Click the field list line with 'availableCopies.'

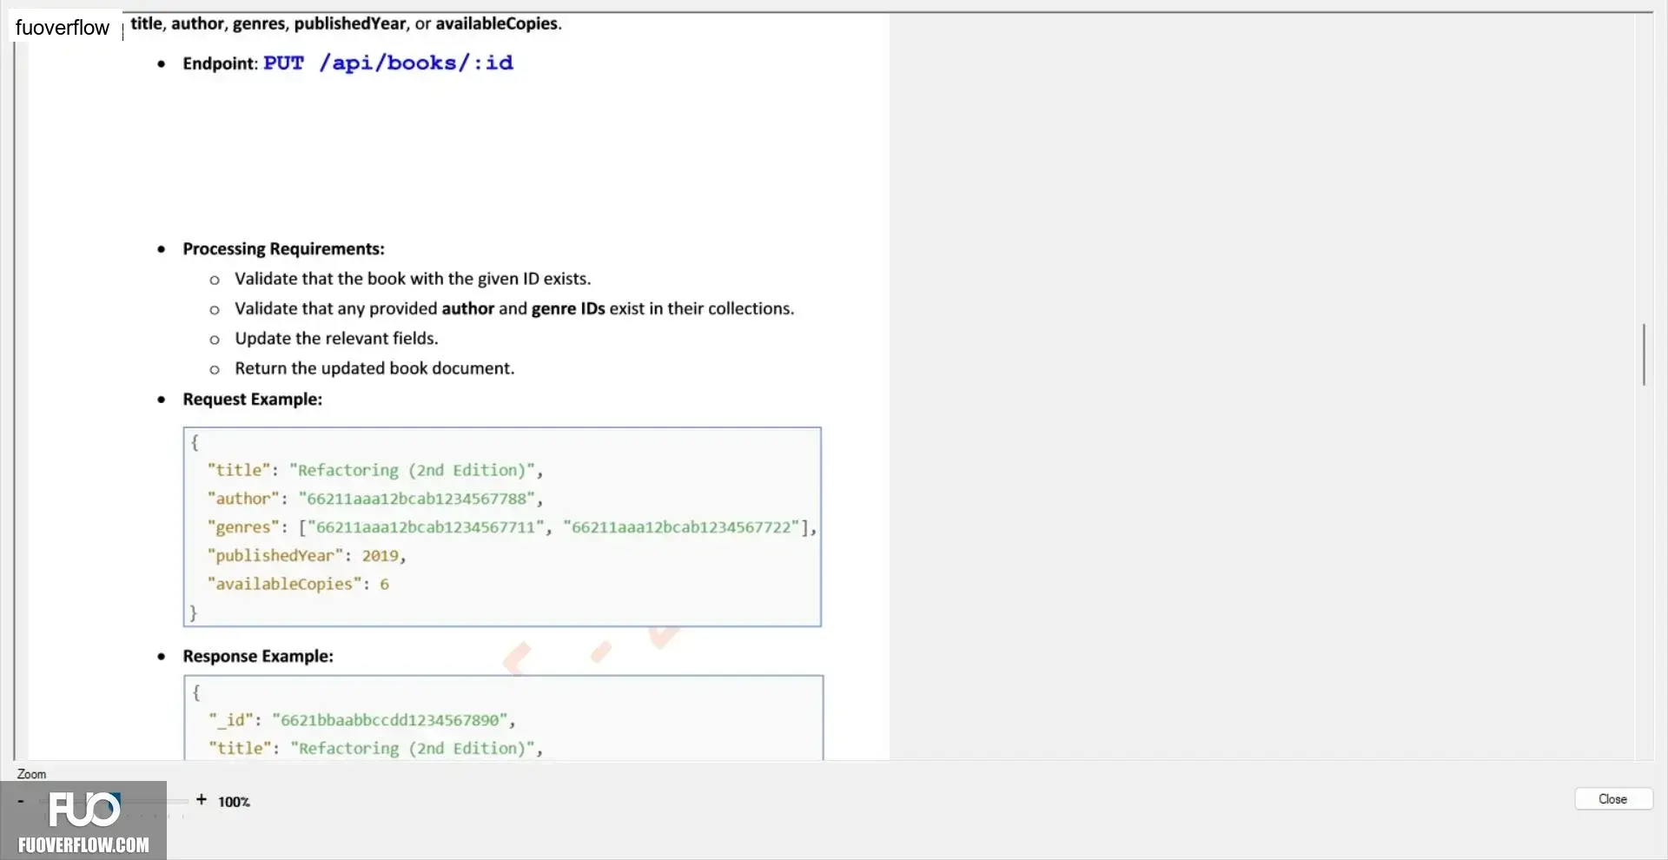point(347,23)
